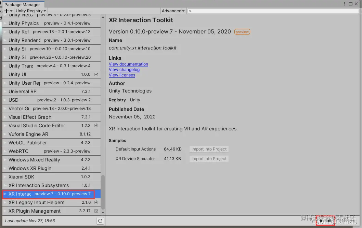Open the window kebab options menu
The width and height of the screenshot is (362, 228).
345,4
